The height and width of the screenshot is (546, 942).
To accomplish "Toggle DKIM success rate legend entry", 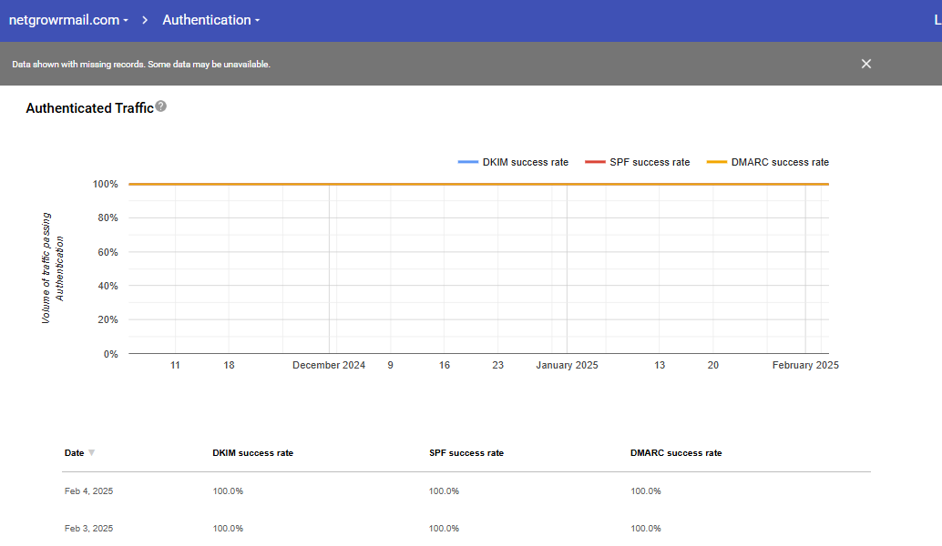I will pyautogui.click(x=525, y=162).
